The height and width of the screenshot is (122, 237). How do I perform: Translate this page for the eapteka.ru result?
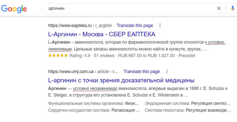coord(135,25)
